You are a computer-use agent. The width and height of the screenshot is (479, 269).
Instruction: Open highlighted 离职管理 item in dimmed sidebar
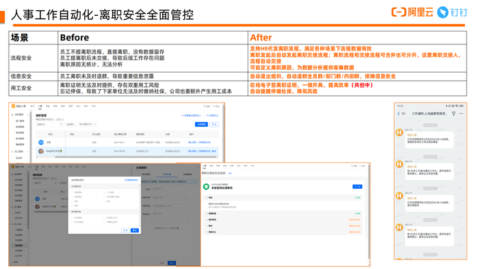(x=19, y=246)
